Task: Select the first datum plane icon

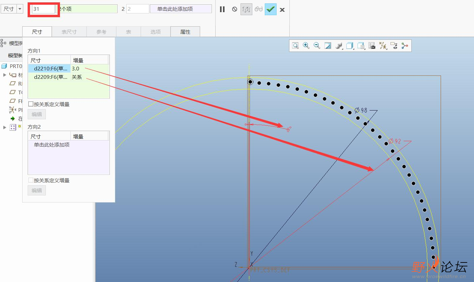Action: click(13, 84)
